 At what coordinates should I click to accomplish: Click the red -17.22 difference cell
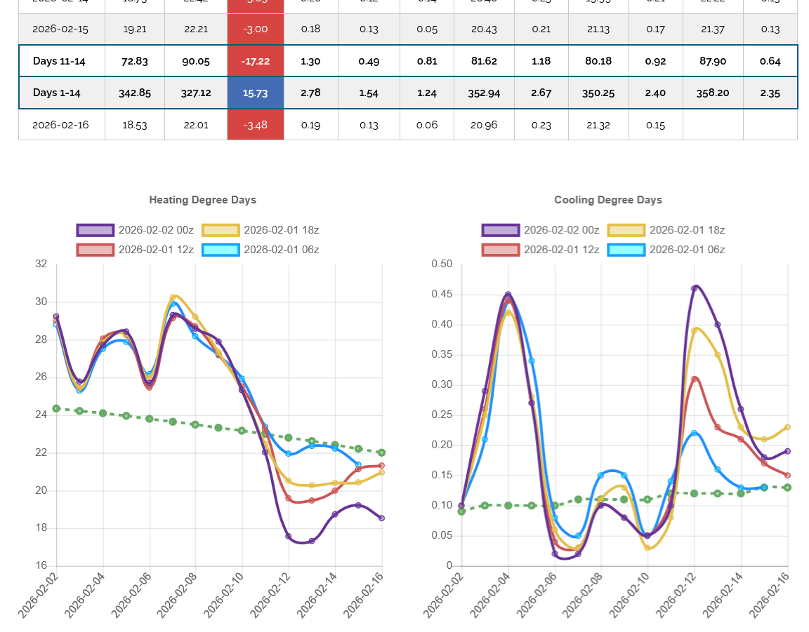255,61
